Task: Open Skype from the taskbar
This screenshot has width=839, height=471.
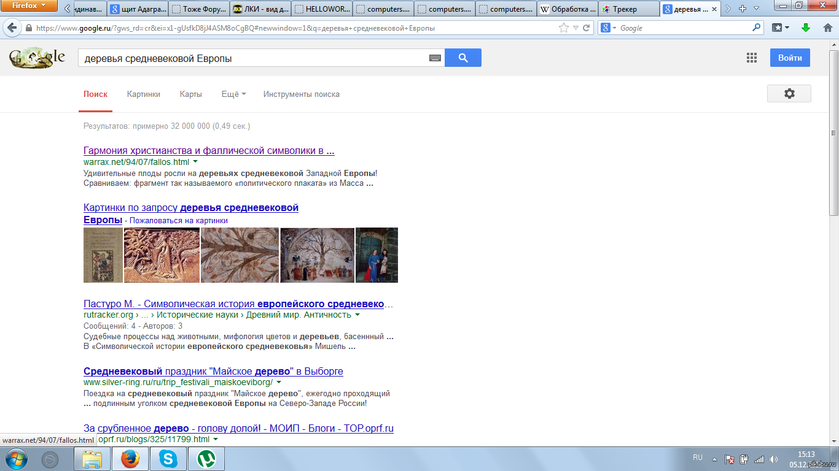Action: [x=168, y=459]
